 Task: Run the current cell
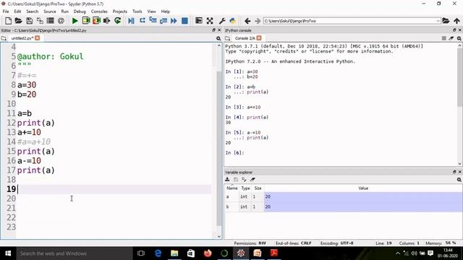tap(85, 21)
